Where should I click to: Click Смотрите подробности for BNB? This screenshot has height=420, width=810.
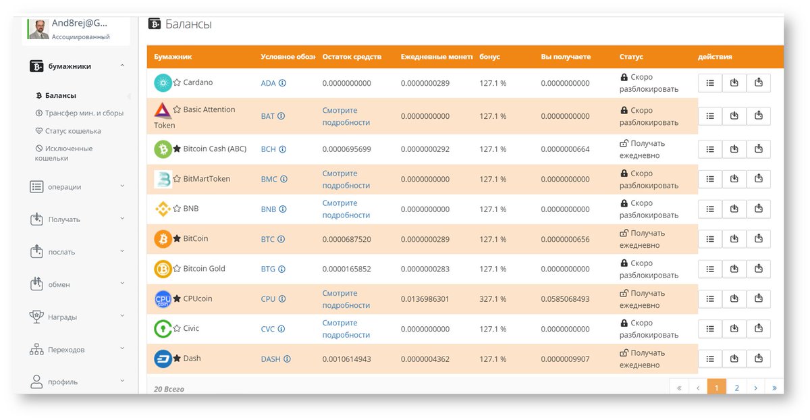pyautogui.click(x=346, y=209)
